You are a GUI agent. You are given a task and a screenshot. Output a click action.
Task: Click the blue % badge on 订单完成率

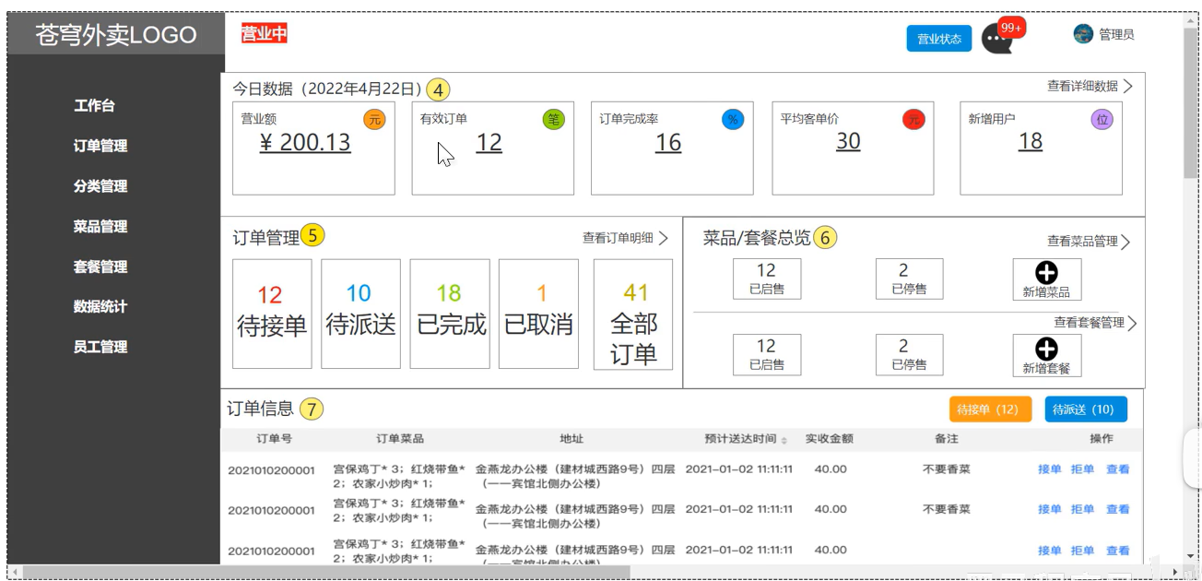click(x=733, y=119)
